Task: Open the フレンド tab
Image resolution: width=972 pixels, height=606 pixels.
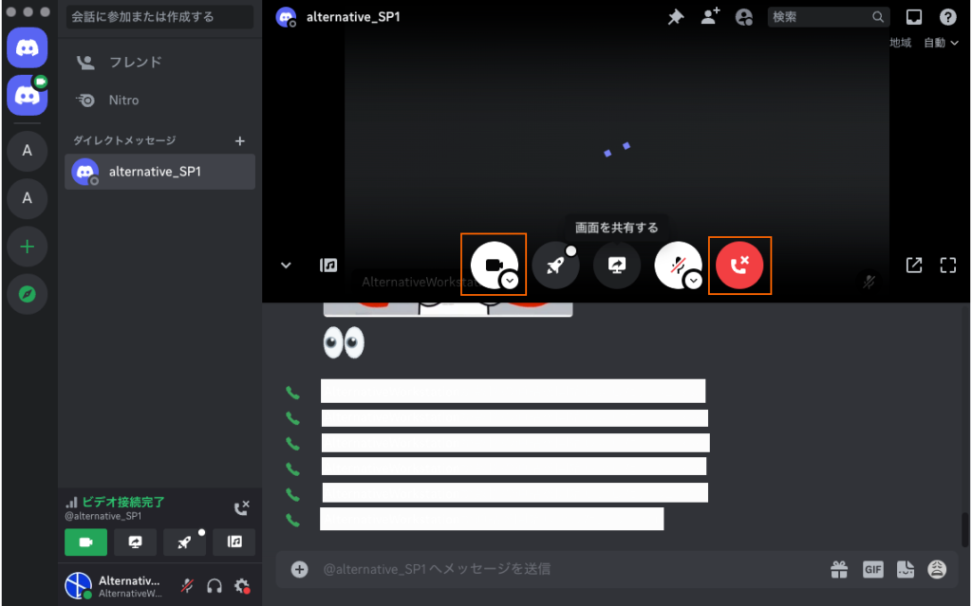Action: (136, 63)
